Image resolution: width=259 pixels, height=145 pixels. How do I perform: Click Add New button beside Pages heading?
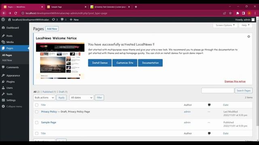click(x=52, y=29)
